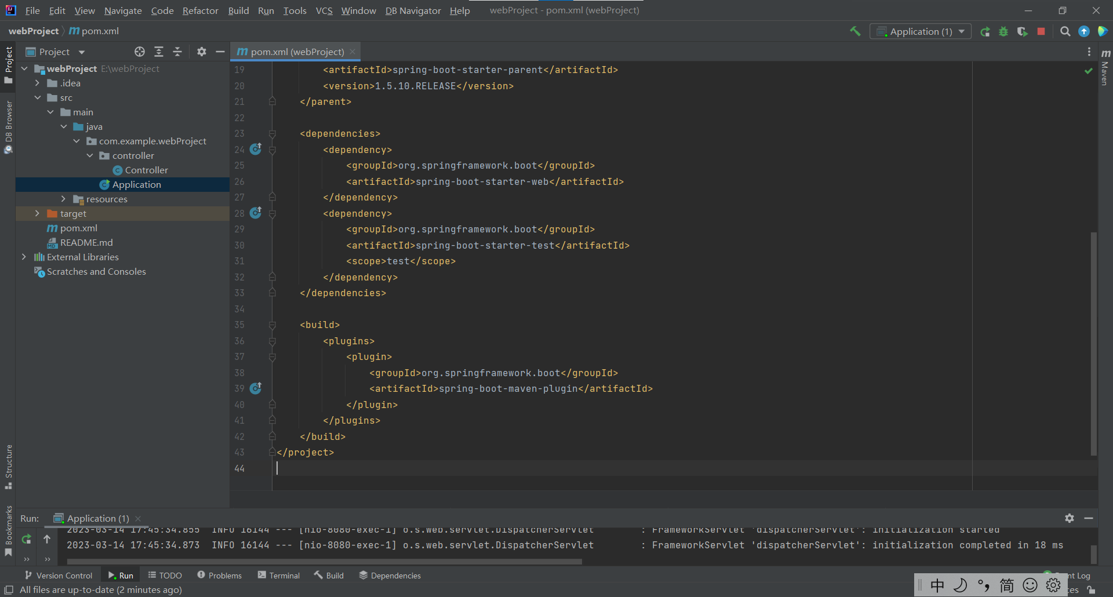Open Project panel gear options
Image resolution: width=1113 pixels, height=597 pixels.
coord(201,52)
